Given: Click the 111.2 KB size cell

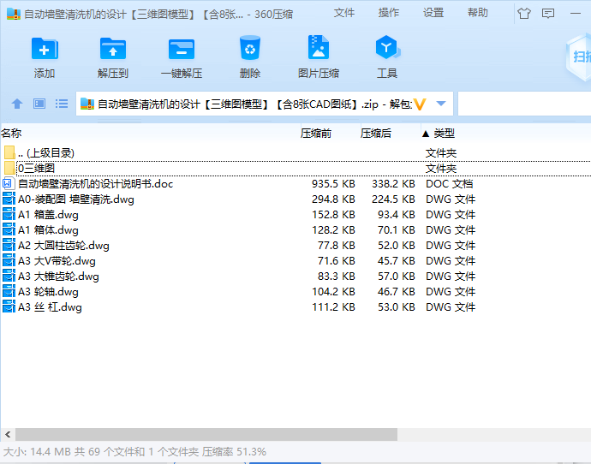Looking at the screenshot, I should coord(333,307).
